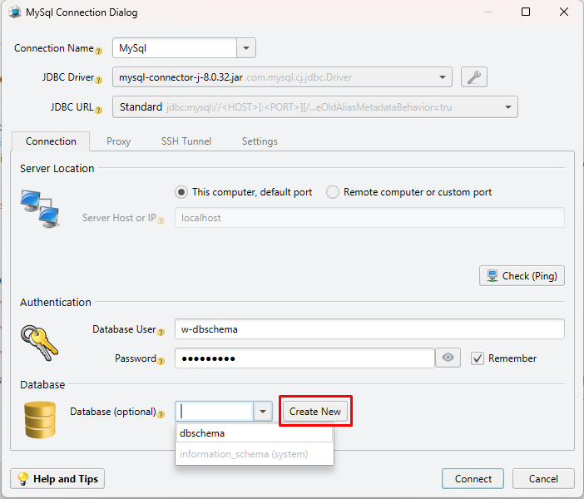584x499 pixels.
Task: Open the JDBC Driver dropdown
Action: point(443,77)
